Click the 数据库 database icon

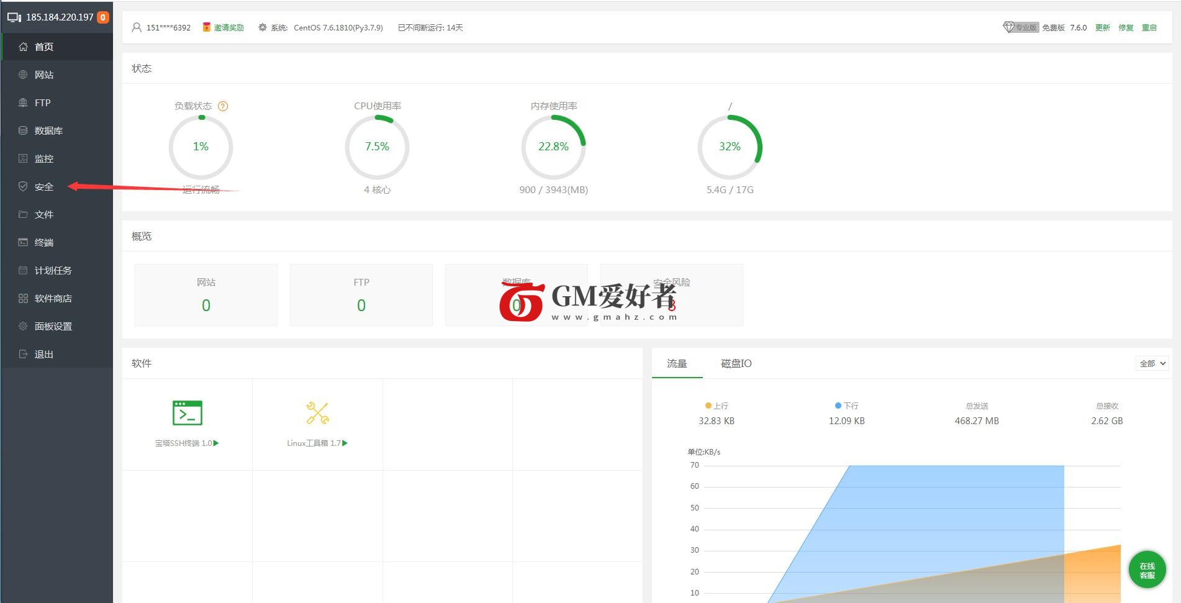coord(23,130)
